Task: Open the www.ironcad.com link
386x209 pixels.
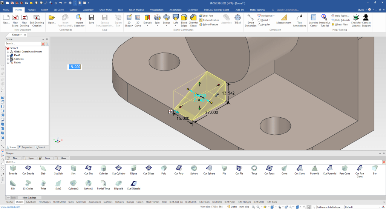Action: [10, 207]
